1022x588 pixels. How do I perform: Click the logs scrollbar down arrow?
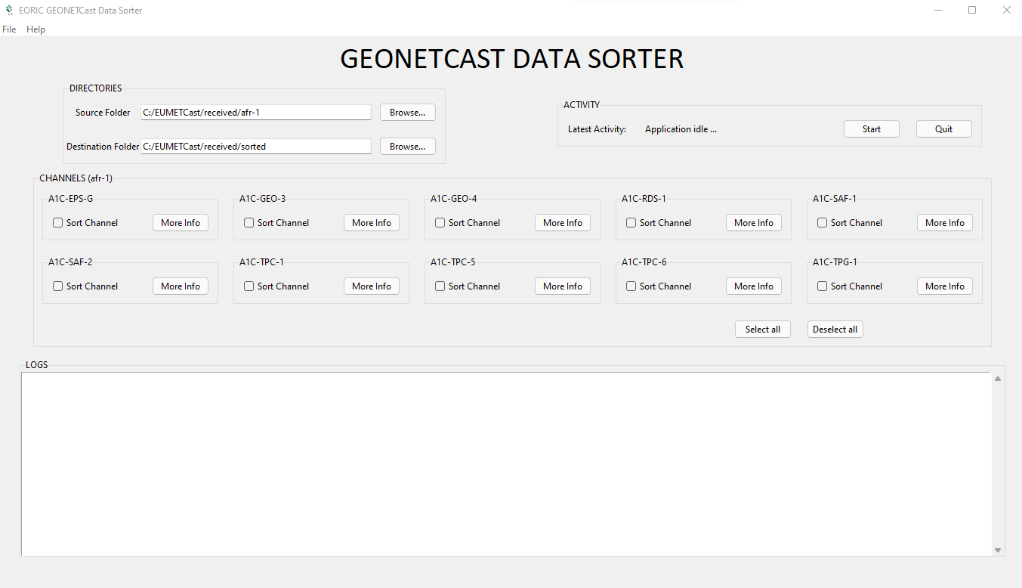point(998,550)
